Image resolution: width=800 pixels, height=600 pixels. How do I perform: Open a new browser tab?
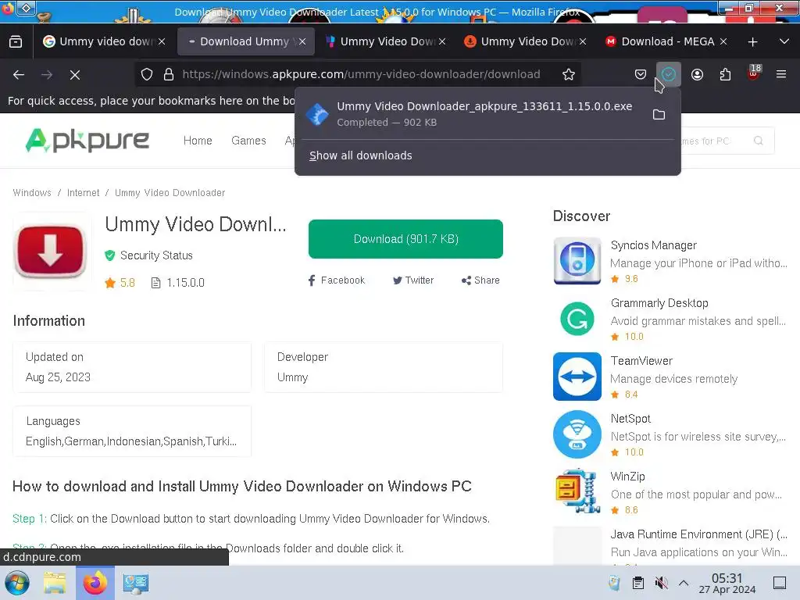pos(752,42)
